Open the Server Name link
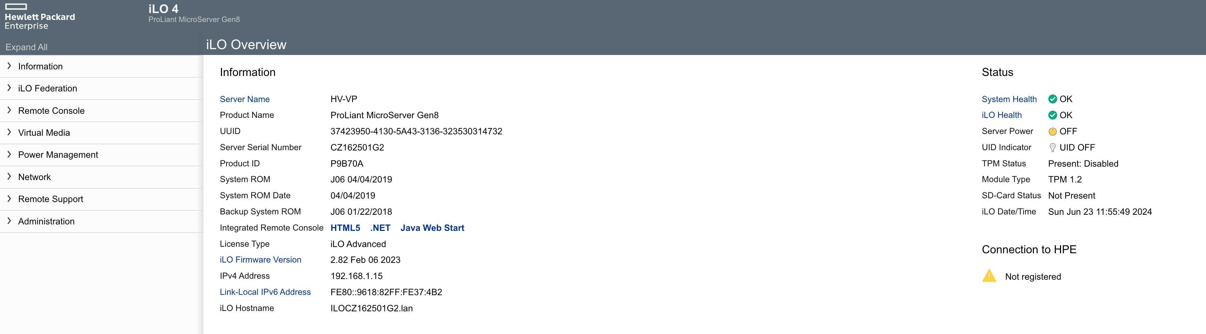1206x334 pixels. click(244, 99)
